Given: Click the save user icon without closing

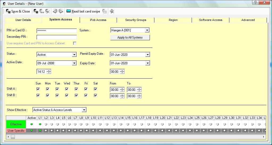Looking at the screenshot, I should 36,11.
